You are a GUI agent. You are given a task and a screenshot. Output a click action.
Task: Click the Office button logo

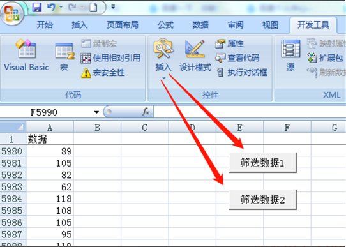[12, 13]
